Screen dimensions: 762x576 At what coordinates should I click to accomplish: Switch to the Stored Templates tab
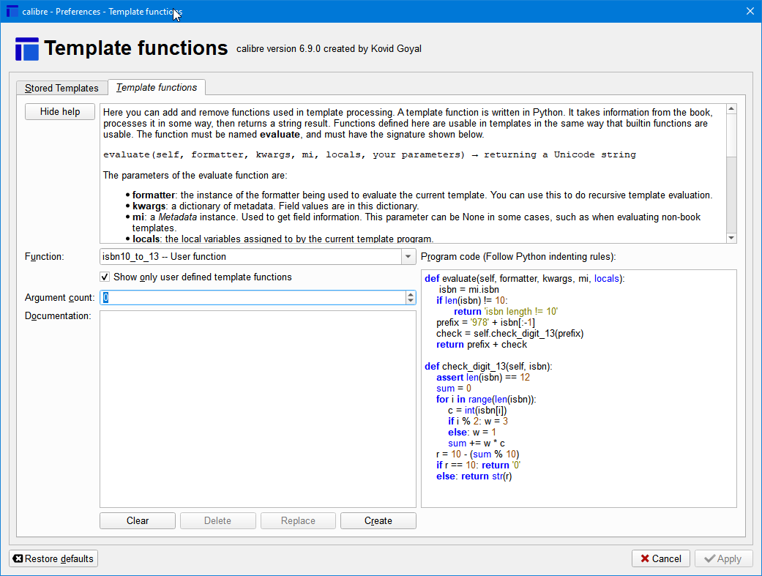pos(61,88)
